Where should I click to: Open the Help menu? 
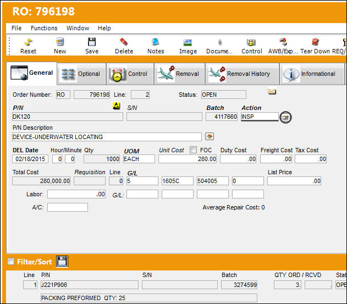[x=104, y=28]
